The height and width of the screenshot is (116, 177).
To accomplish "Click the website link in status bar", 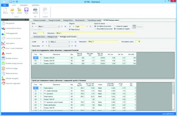I will tap(168, 114).
